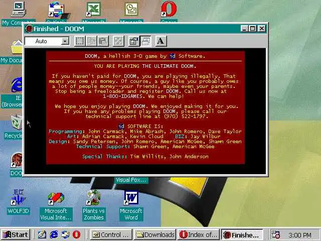This screenshot has width=321, height=241.
Task: Minimize the Finished - DOOM window
Action: point(244,29)
